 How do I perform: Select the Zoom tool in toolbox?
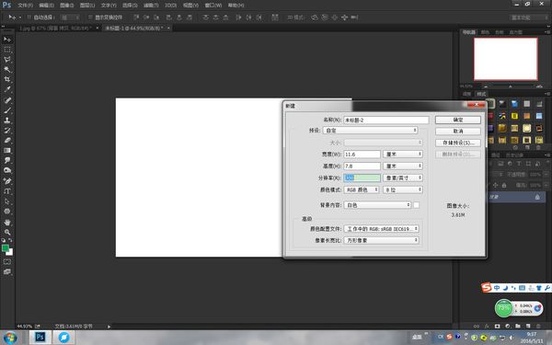coord(7,233)
